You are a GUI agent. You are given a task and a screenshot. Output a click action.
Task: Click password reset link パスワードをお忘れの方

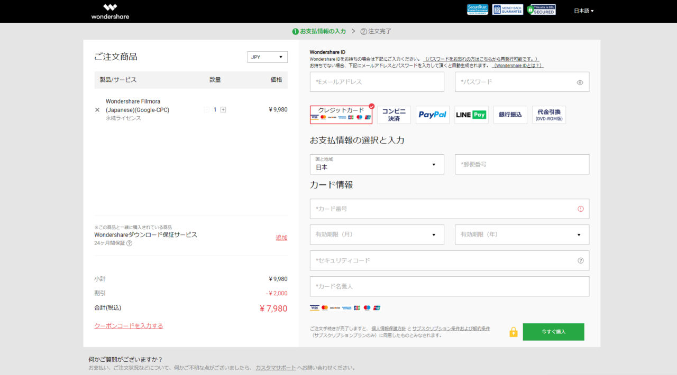tap(482, 59)
